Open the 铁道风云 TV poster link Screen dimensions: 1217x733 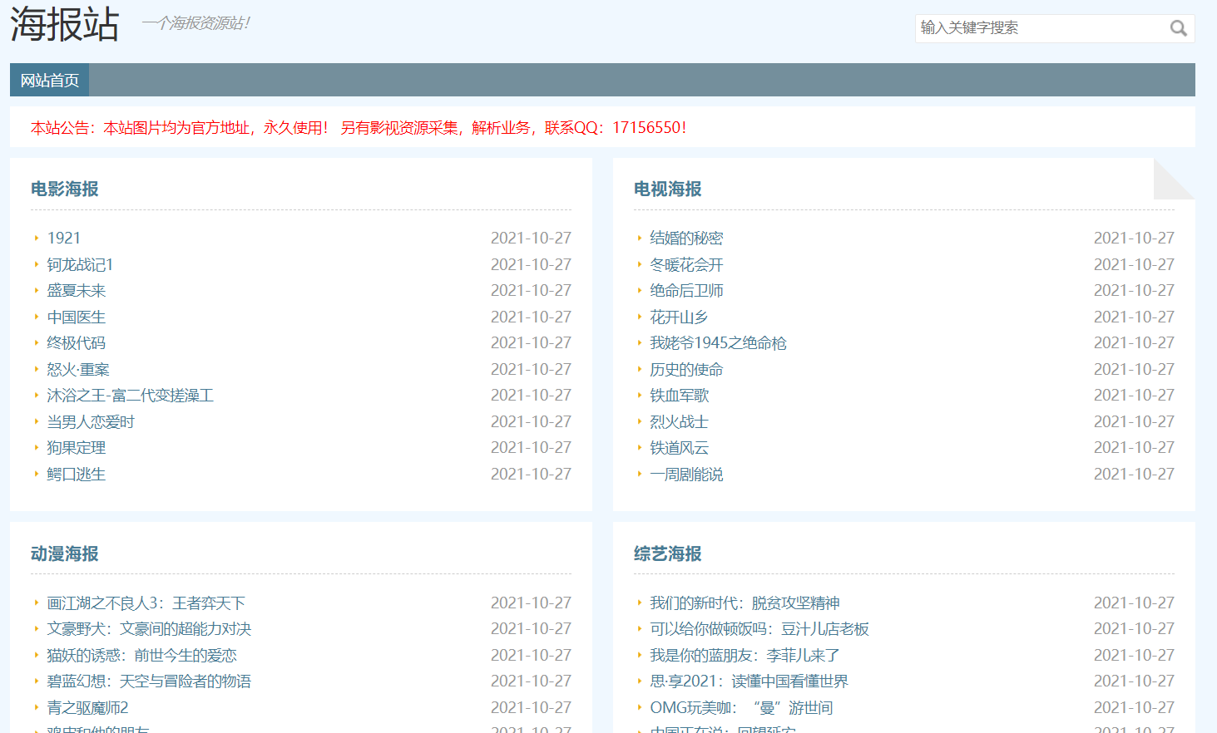(x=679, y=447)
